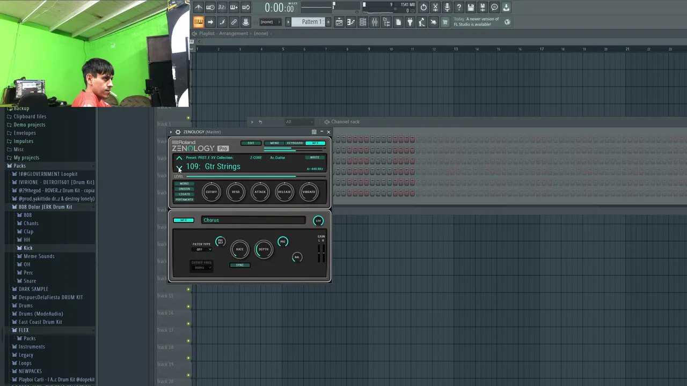Viewport: 687px width, 386px height.
Task: Select the previous preset with the up chevron
Action: click(x=179, y=159)
